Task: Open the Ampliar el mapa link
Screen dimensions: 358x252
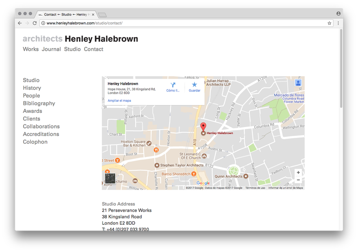Action: click(119, 100)
